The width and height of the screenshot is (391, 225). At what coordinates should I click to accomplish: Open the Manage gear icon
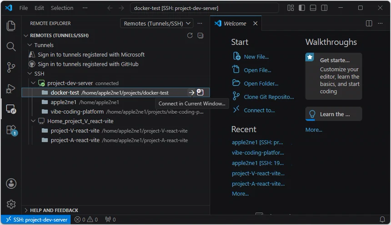click(x=11, y=205)
